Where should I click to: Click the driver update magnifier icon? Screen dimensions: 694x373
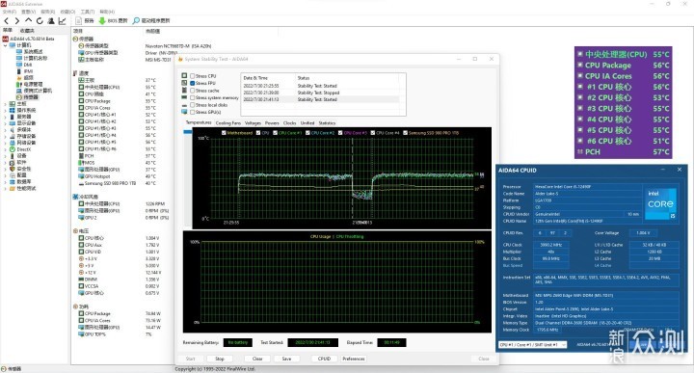(136, 21)
